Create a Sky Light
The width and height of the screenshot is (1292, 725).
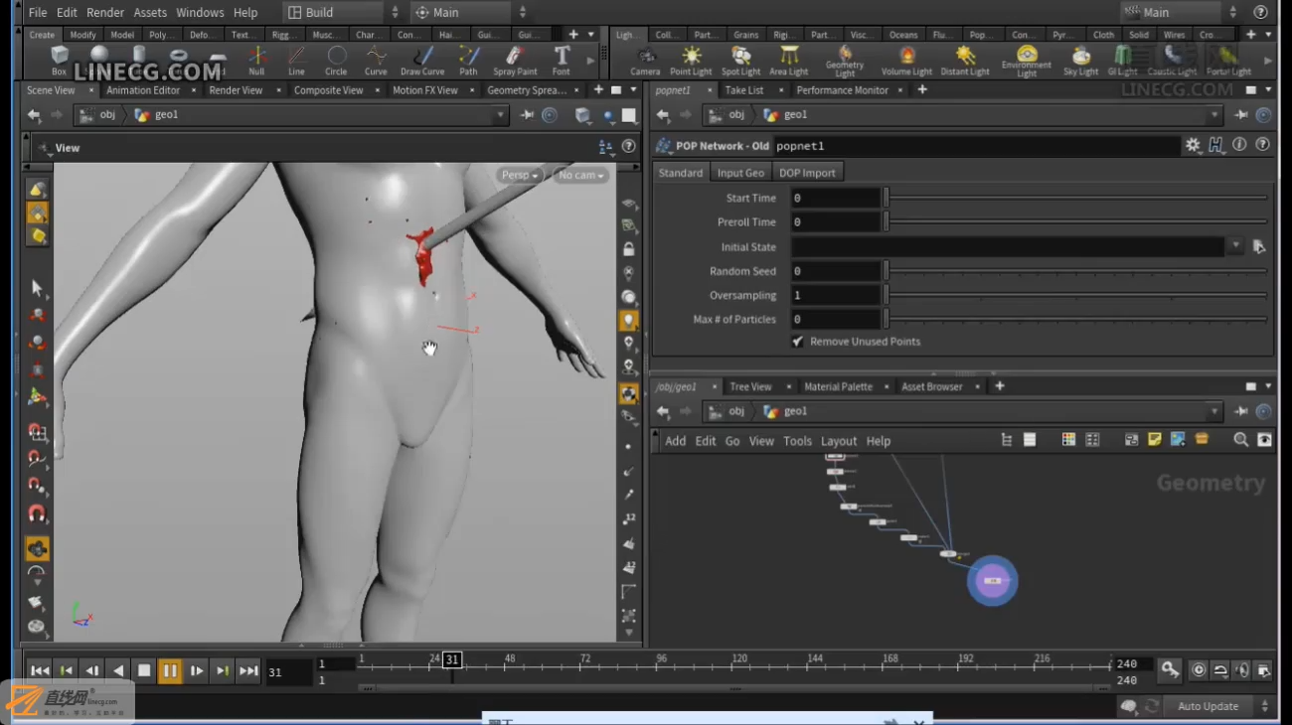click(x=1081, y=60)
